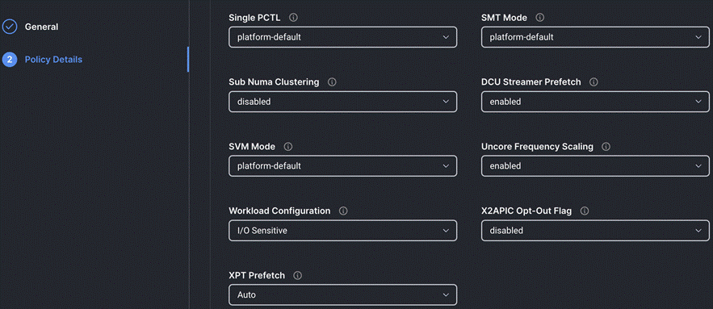Click the X2APIC Opt-Out Flag label

tap(526, 211)
